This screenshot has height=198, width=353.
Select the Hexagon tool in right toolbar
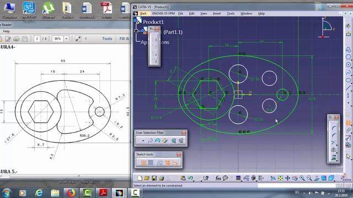348,57
